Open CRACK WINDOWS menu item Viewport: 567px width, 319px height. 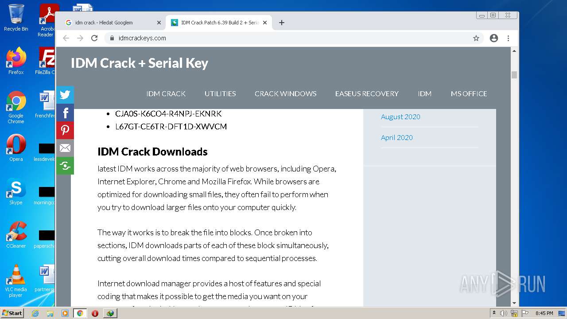[x=286, y=93]
